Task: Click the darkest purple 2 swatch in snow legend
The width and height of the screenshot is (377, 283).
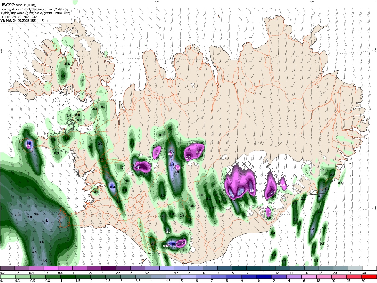Action: [x=109, y=268]
